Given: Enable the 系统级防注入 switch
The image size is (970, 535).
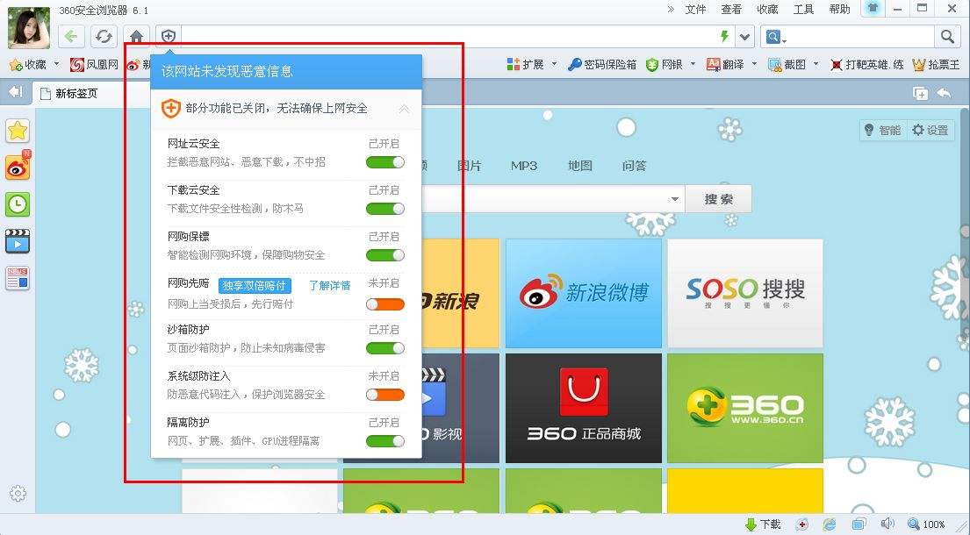Looking at the screenshot, I should pyautogui.click(x=384, y=395).
